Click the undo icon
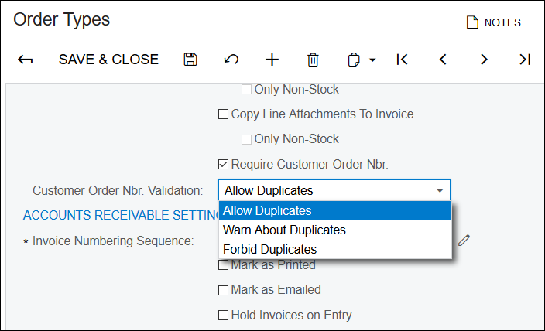The height and width of the screenshot is (331, 545). tap(231, 60)
